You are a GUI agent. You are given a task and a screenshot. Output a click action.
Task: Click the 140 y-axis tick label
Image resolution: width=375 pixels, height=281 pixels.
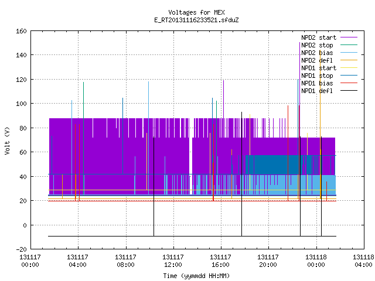[x=21, y=55]
